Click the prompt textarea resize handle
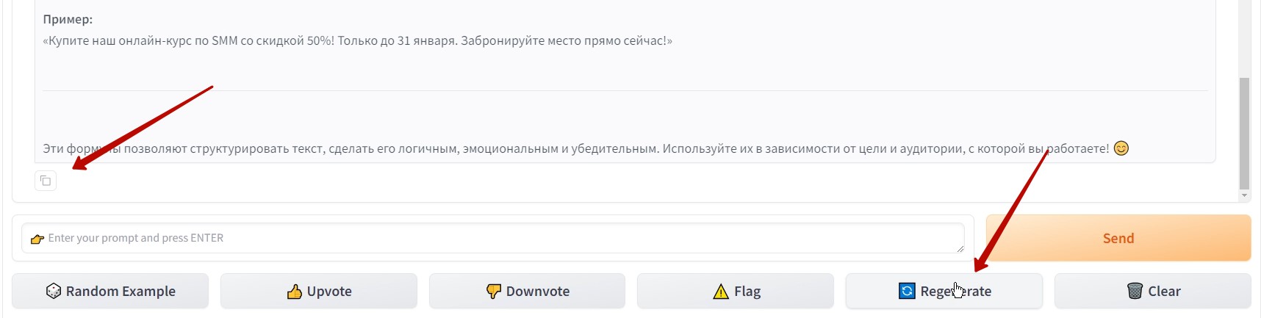 pyautogui.click(x=959, y=249)
